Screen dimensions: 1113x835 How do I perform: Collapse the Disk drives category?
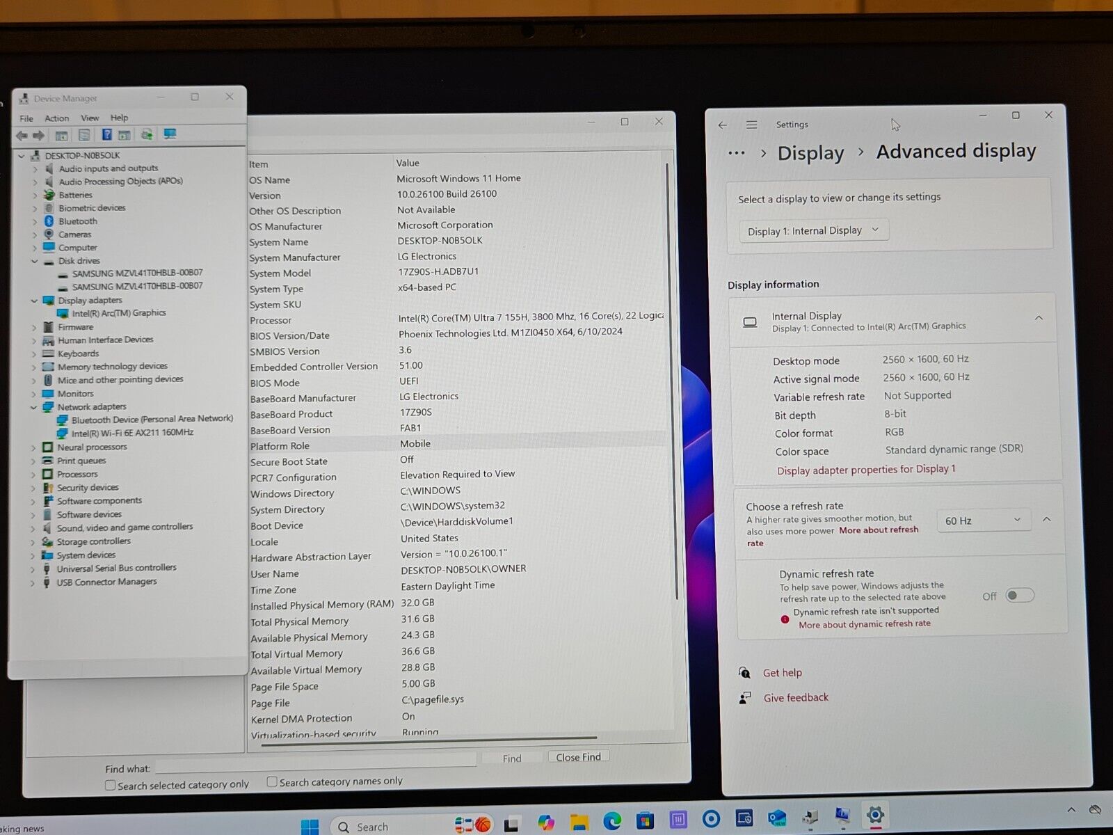[34, 262]
